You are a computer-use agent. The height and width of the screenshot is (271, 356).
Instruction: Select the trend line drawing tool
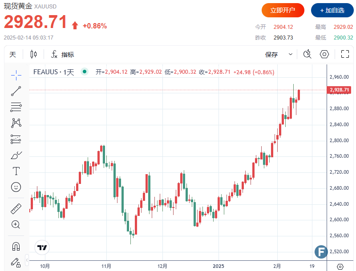(16, 91)
